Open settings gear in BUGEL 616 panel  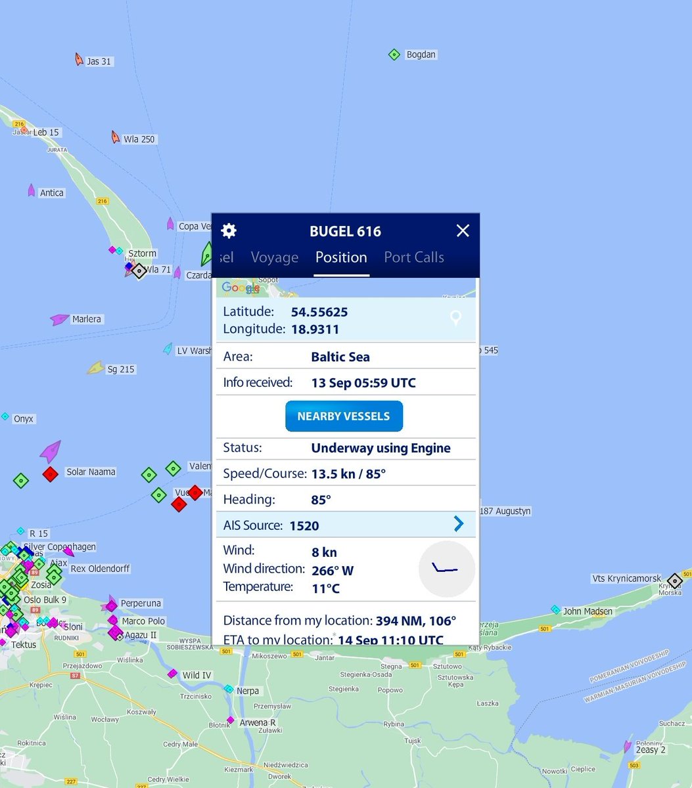point(229,230)
